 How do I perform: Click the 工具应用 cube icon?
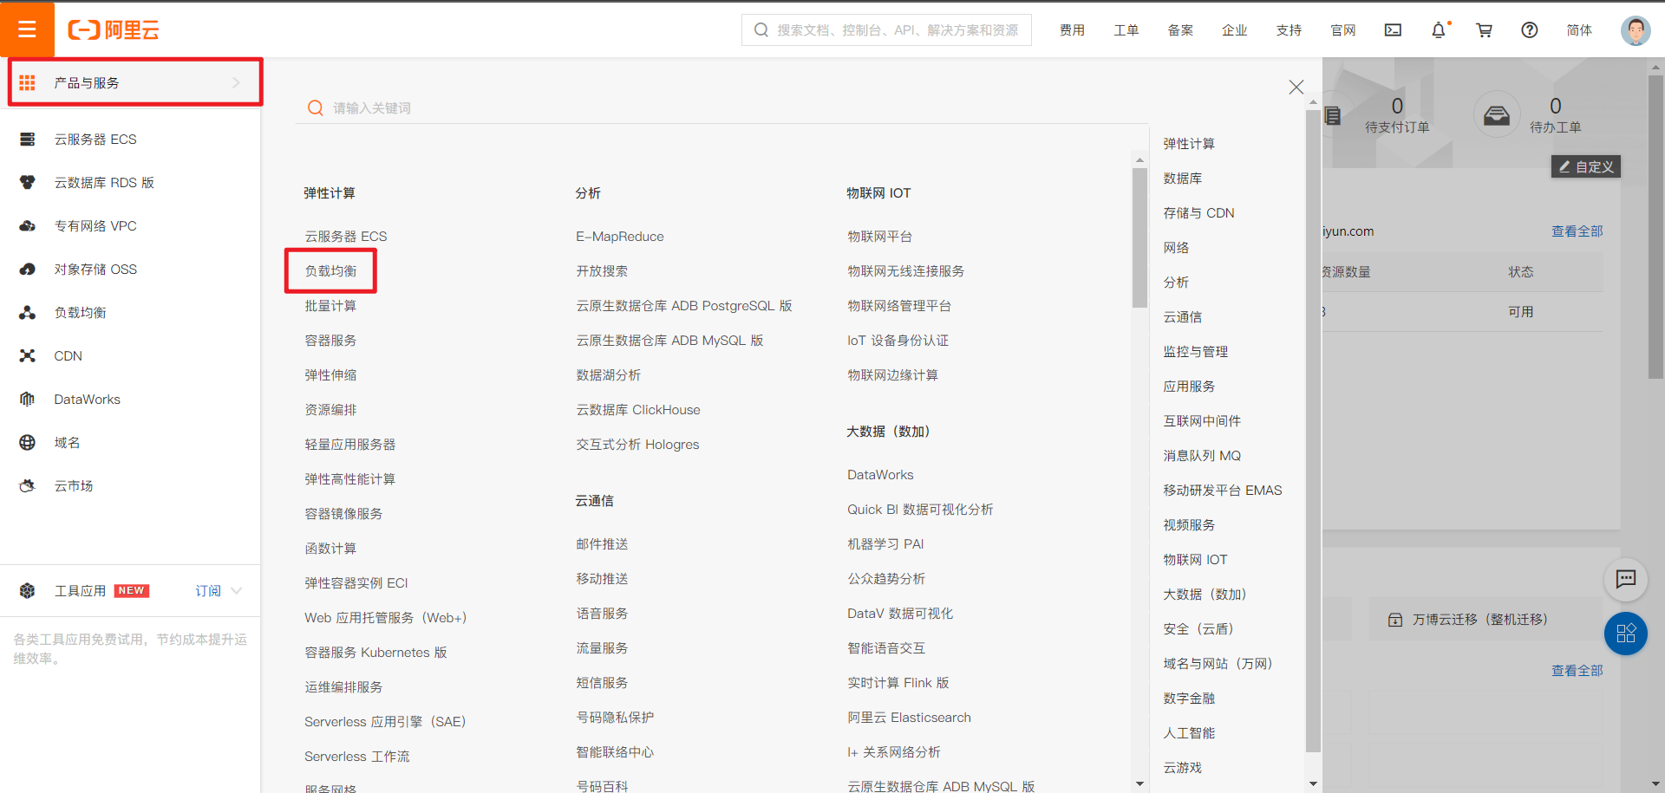point(28,591)
